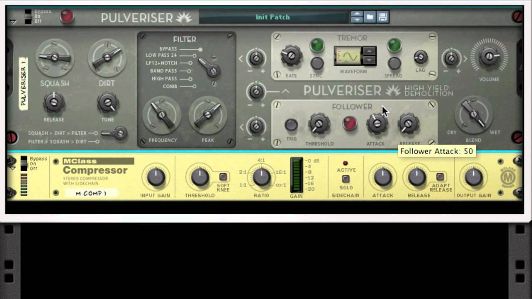
Task: Click the filter Peak knob
Action: (207, 115)
